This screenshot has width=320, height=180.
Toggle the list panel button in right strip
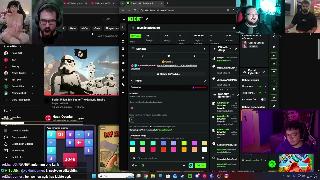(x=274, y=64)
